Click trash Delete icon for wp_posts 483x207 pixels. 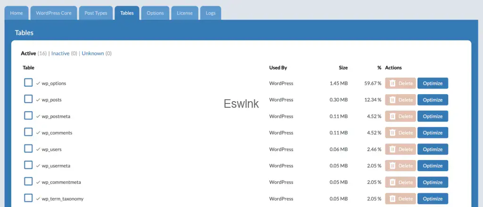point(392,100)
